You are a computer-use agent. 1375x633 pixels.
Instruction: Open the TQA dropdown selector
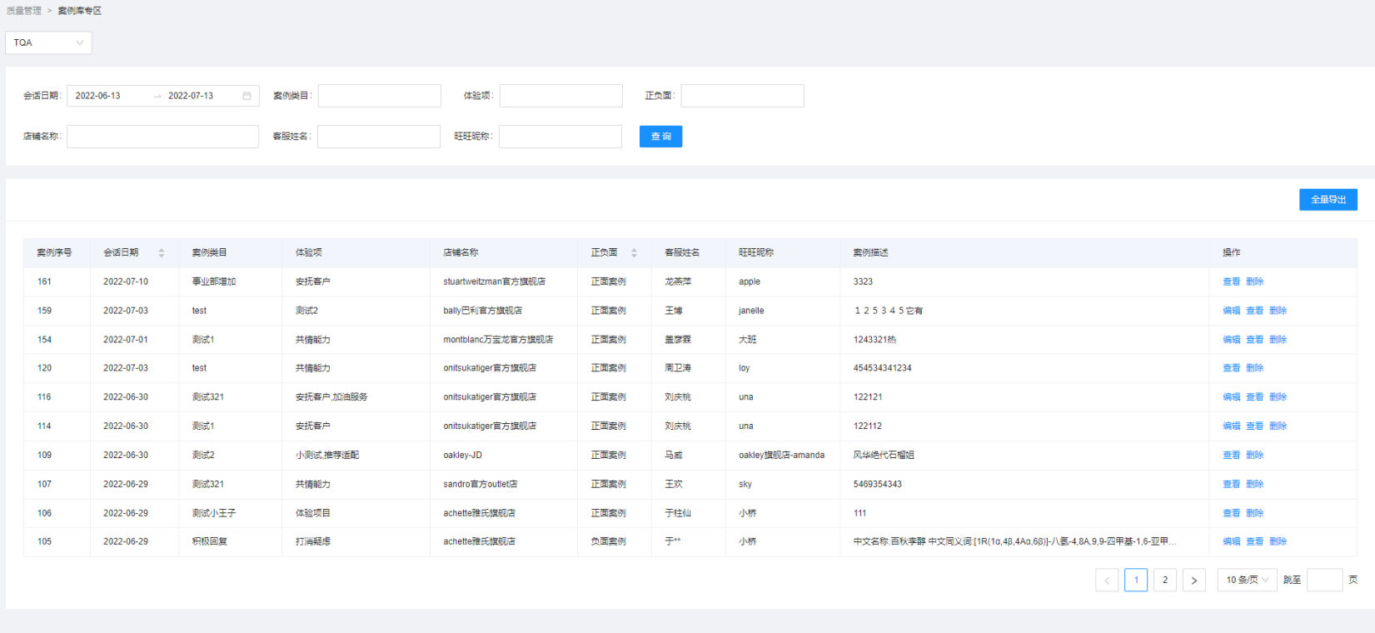click(x=48, y=42)
